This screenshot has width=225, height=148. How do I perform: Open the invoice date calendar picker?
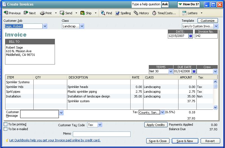[x=191, y=36]
